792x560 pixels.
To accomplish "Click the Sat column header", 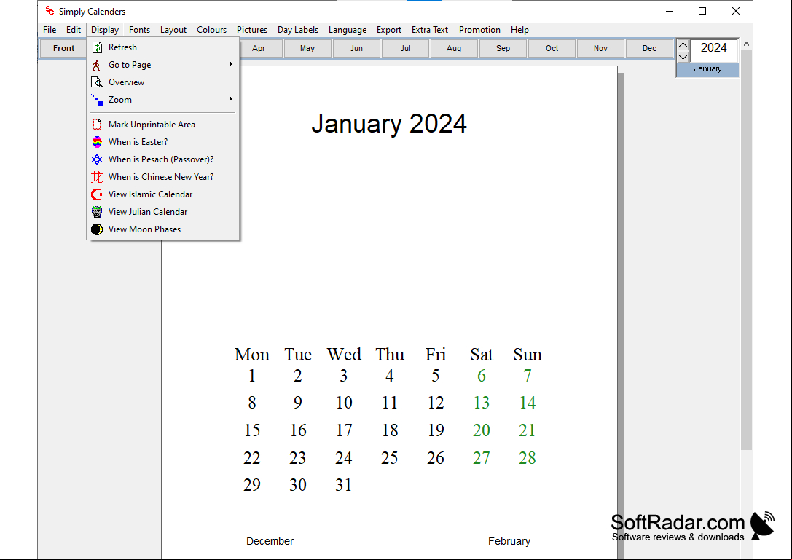I will coord(482,355).
